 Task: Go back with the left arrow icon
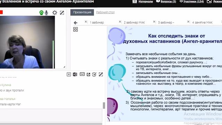(76, 23)
